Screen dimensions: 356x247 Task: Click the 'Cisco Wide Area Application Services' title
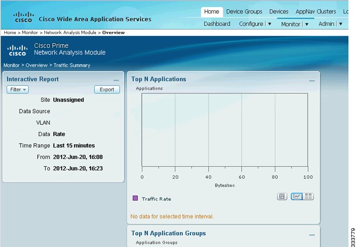click(95, 19)
